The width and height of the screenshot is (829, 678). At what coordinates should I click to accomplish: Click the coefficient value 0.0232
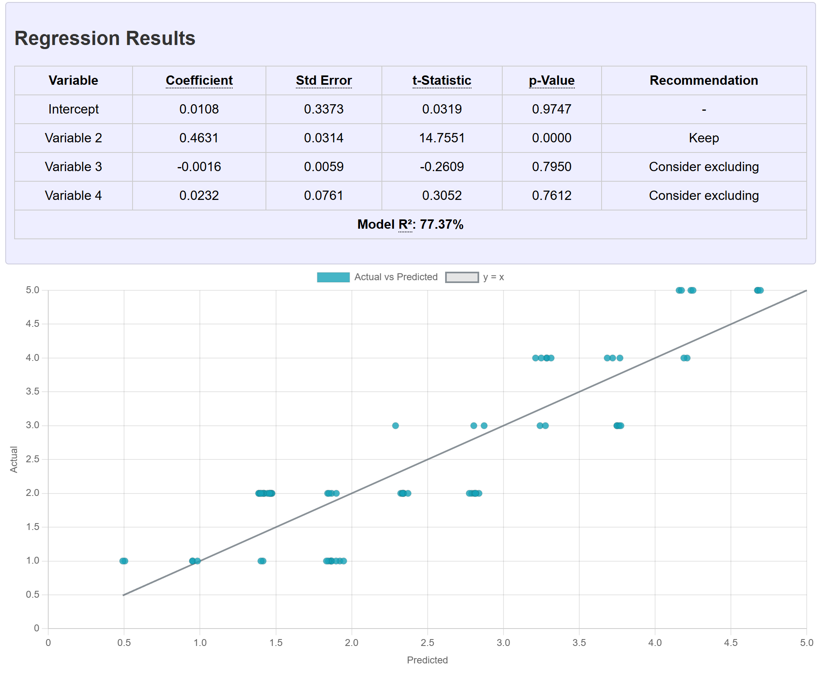click(199, 195)
